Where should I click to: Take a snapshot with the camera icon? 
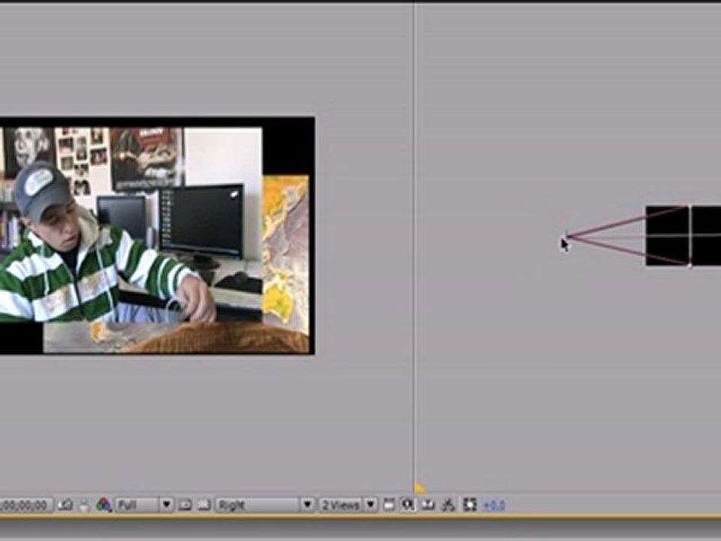coord(66,505)
